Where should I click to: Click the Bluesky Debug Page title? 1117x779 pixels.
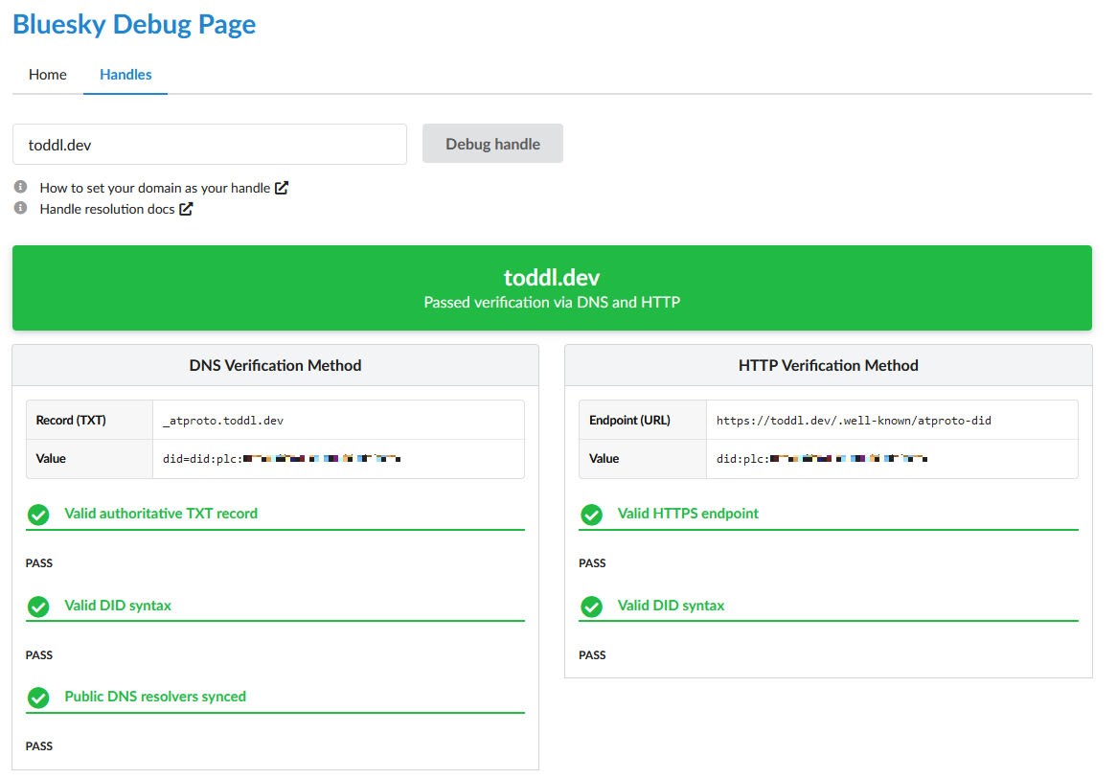pyautogui.click(x=134, y=24)
